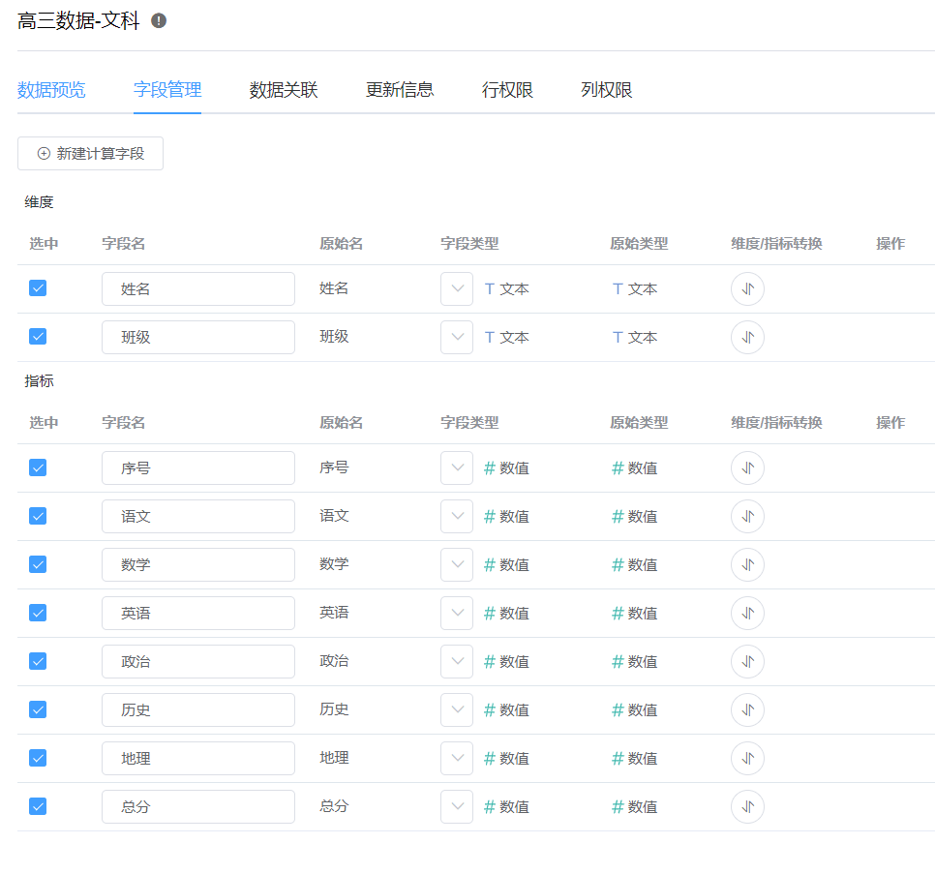Open the 列权限 tab
Image resolution: width=935 pixels, height=874 pixels.
[607, 89]
